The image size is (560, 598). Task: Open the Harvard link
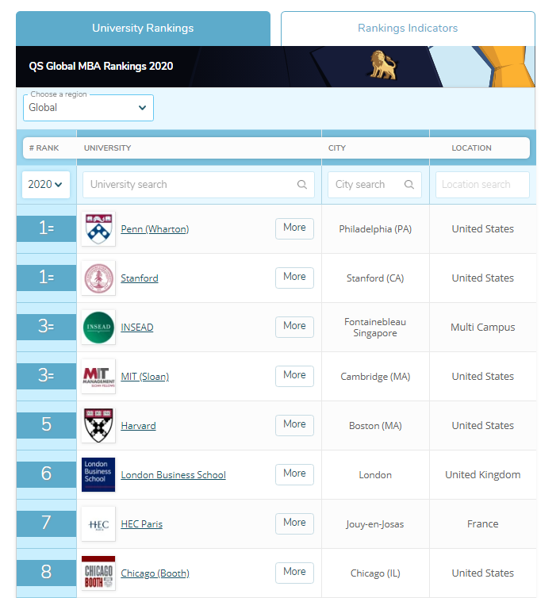pos(138,426)
